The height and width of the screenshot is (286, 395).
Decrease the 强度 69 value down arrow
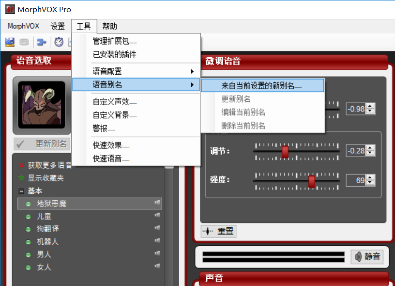tap(370, 182)
